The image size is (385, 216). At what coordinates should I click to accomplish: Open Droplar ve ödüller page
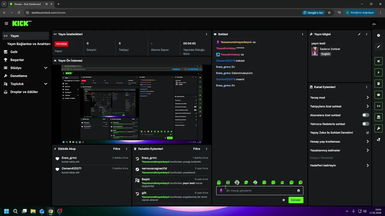click(26, 92)
